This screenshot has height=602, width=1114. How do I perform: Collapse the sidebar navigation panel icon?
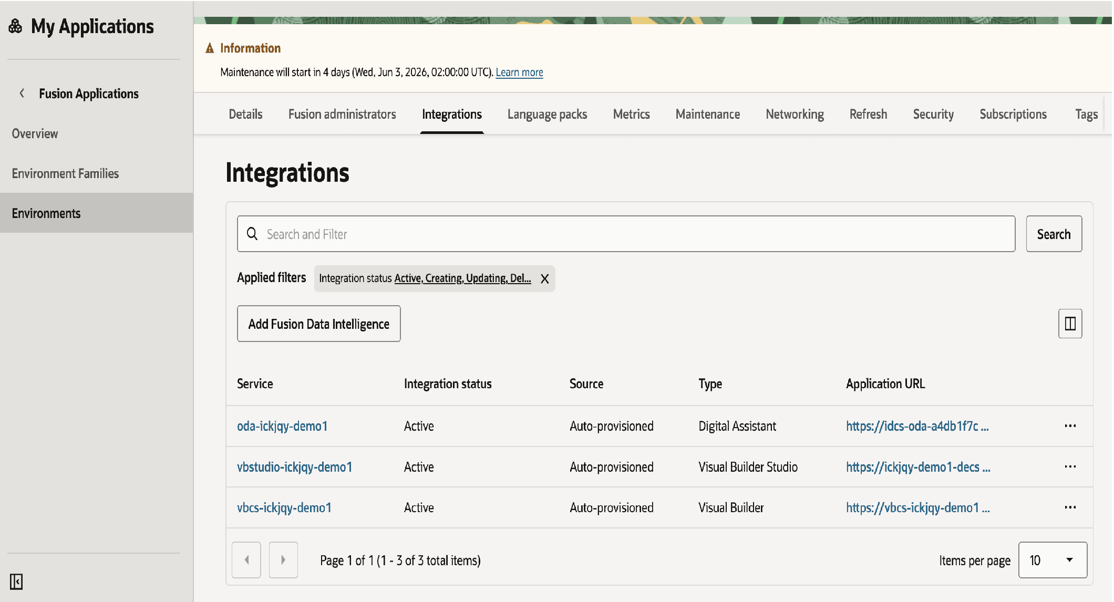(x=16, y=582)
